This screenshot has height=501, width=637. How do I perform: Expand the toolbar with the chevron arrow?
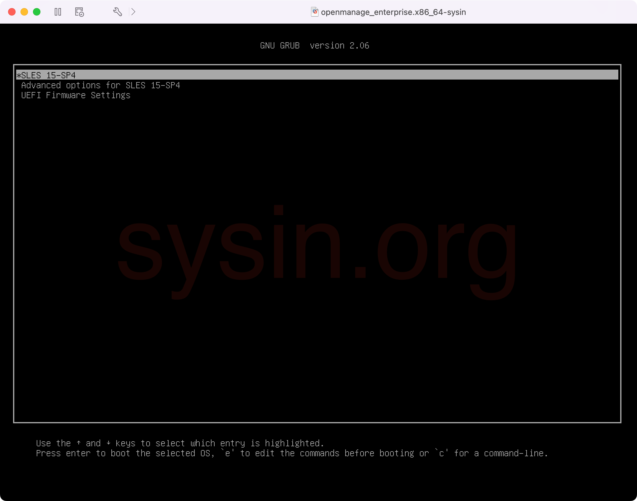[133, 12]
